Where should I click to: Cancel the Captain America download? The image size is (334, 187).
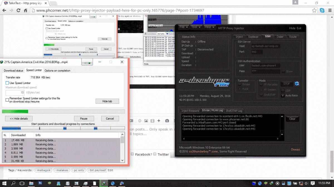(110, 119)
